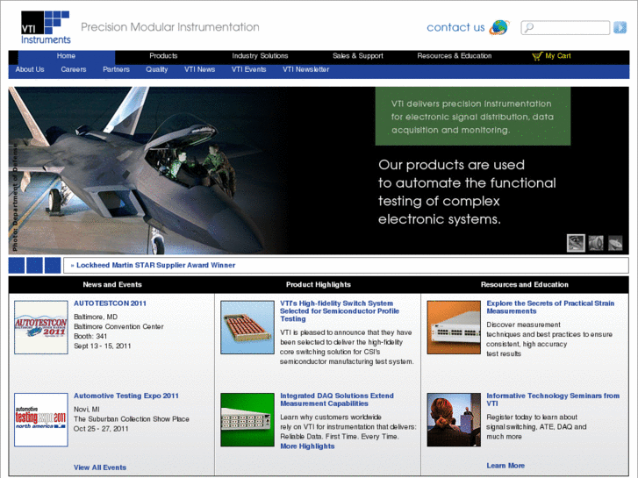The image size is (638, 478).
Task: Open the Partners submenu link
Action: (116, 69)
